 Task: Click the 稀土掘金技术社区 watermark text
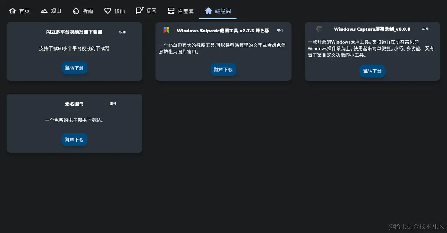[416, 226]
